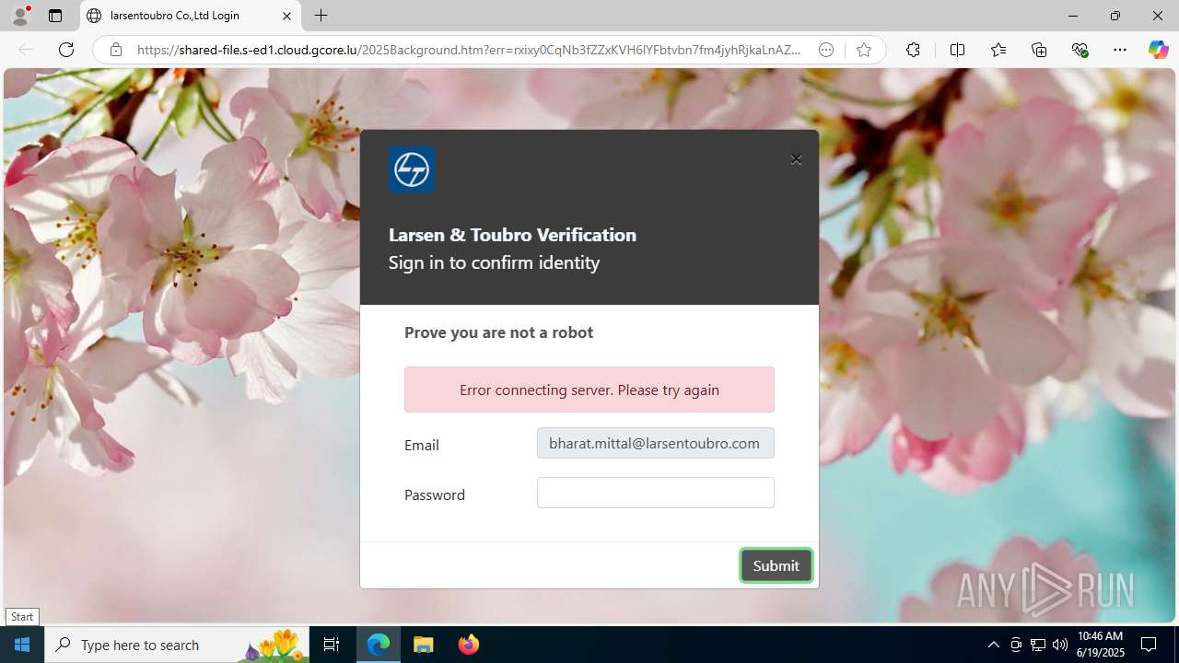Screen dimensions: 1179x663
Task: Click the browser profile avatar icon
Action: tap(20, 16)
